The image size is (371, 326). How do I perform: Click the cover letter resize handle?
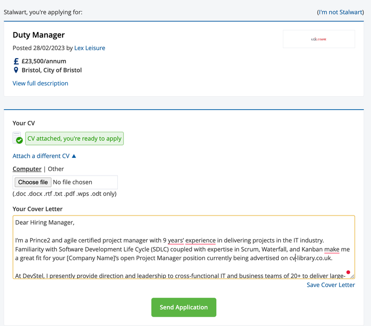click(352, 276)
